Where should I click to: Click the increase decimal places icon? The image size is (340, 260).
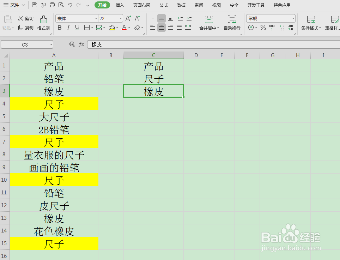click(281, 28)
